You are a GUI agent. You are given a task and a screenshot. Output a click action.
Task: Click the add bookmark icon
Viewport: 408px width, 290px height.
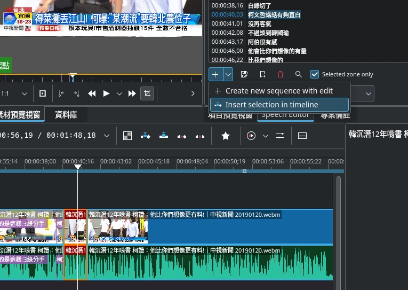coord(262,74)
